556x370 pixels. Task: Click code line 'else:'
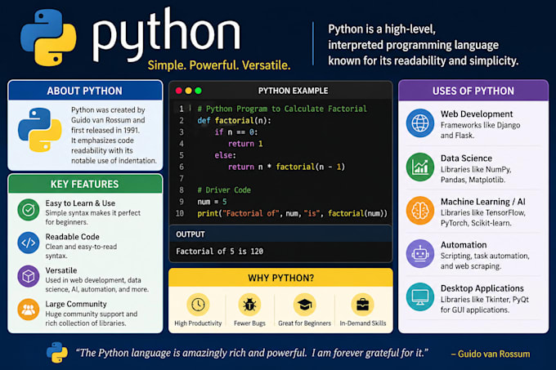(225, 155)
